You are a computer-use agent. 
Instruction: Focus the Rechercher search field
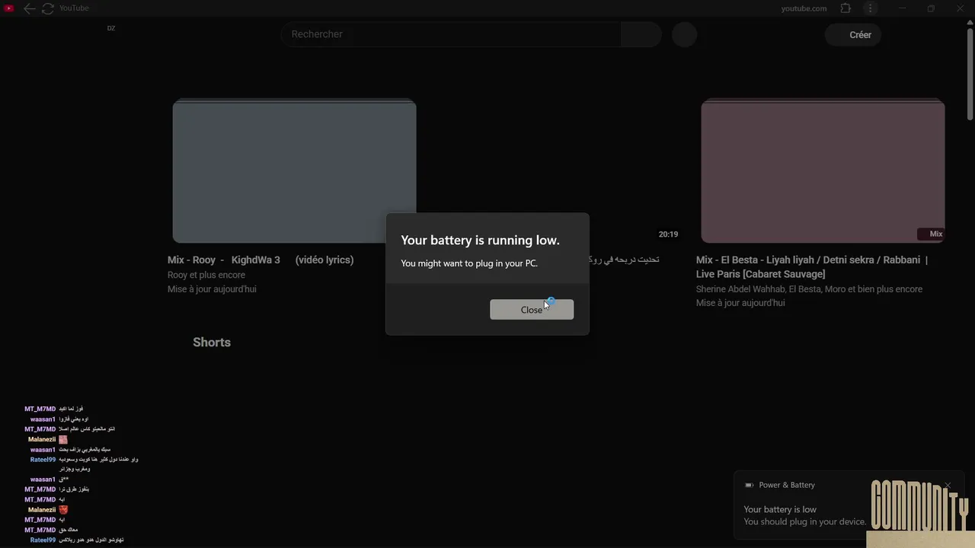pos(451,34)
